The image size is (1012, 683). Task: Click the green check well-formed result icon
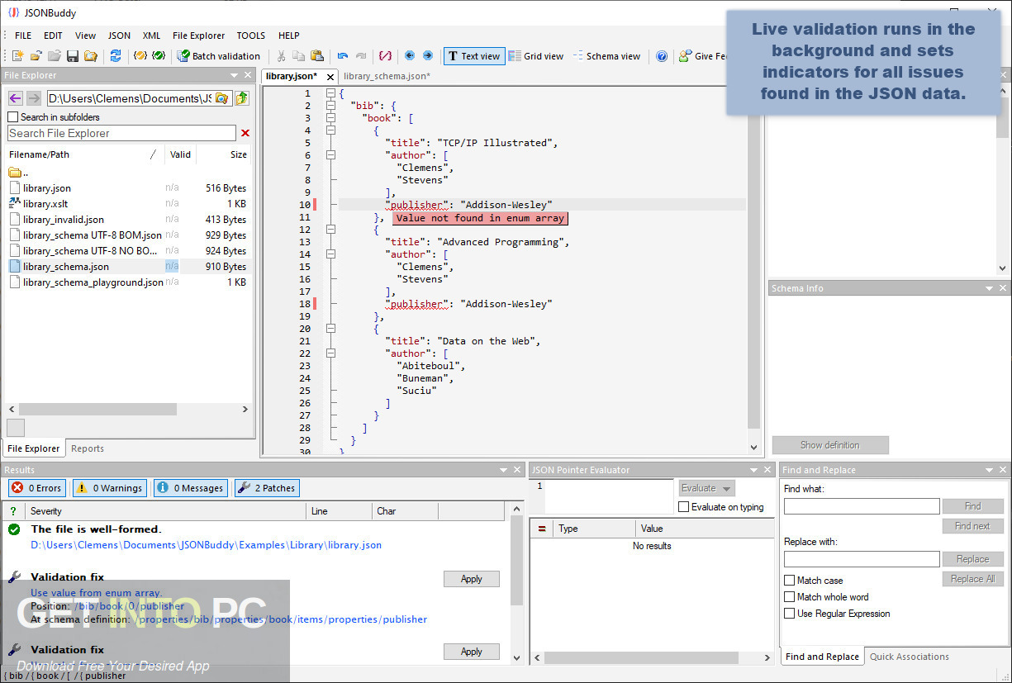tap(14, 529)
